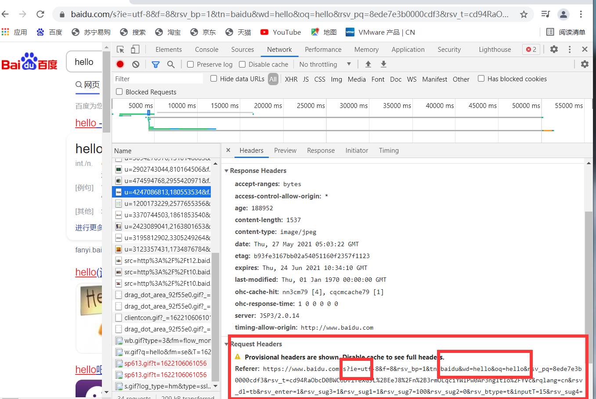Filter requests by XHR
The height and width of the screenshot is (399, 596).
(291, 79)
